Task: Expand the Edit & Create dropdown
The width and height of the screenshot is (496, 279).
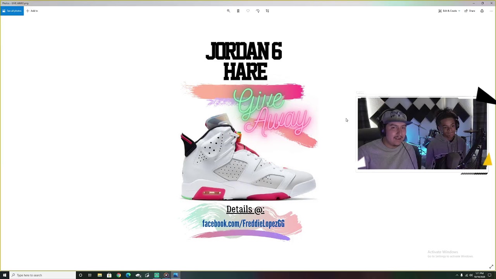Action: (x=449, y=11)
